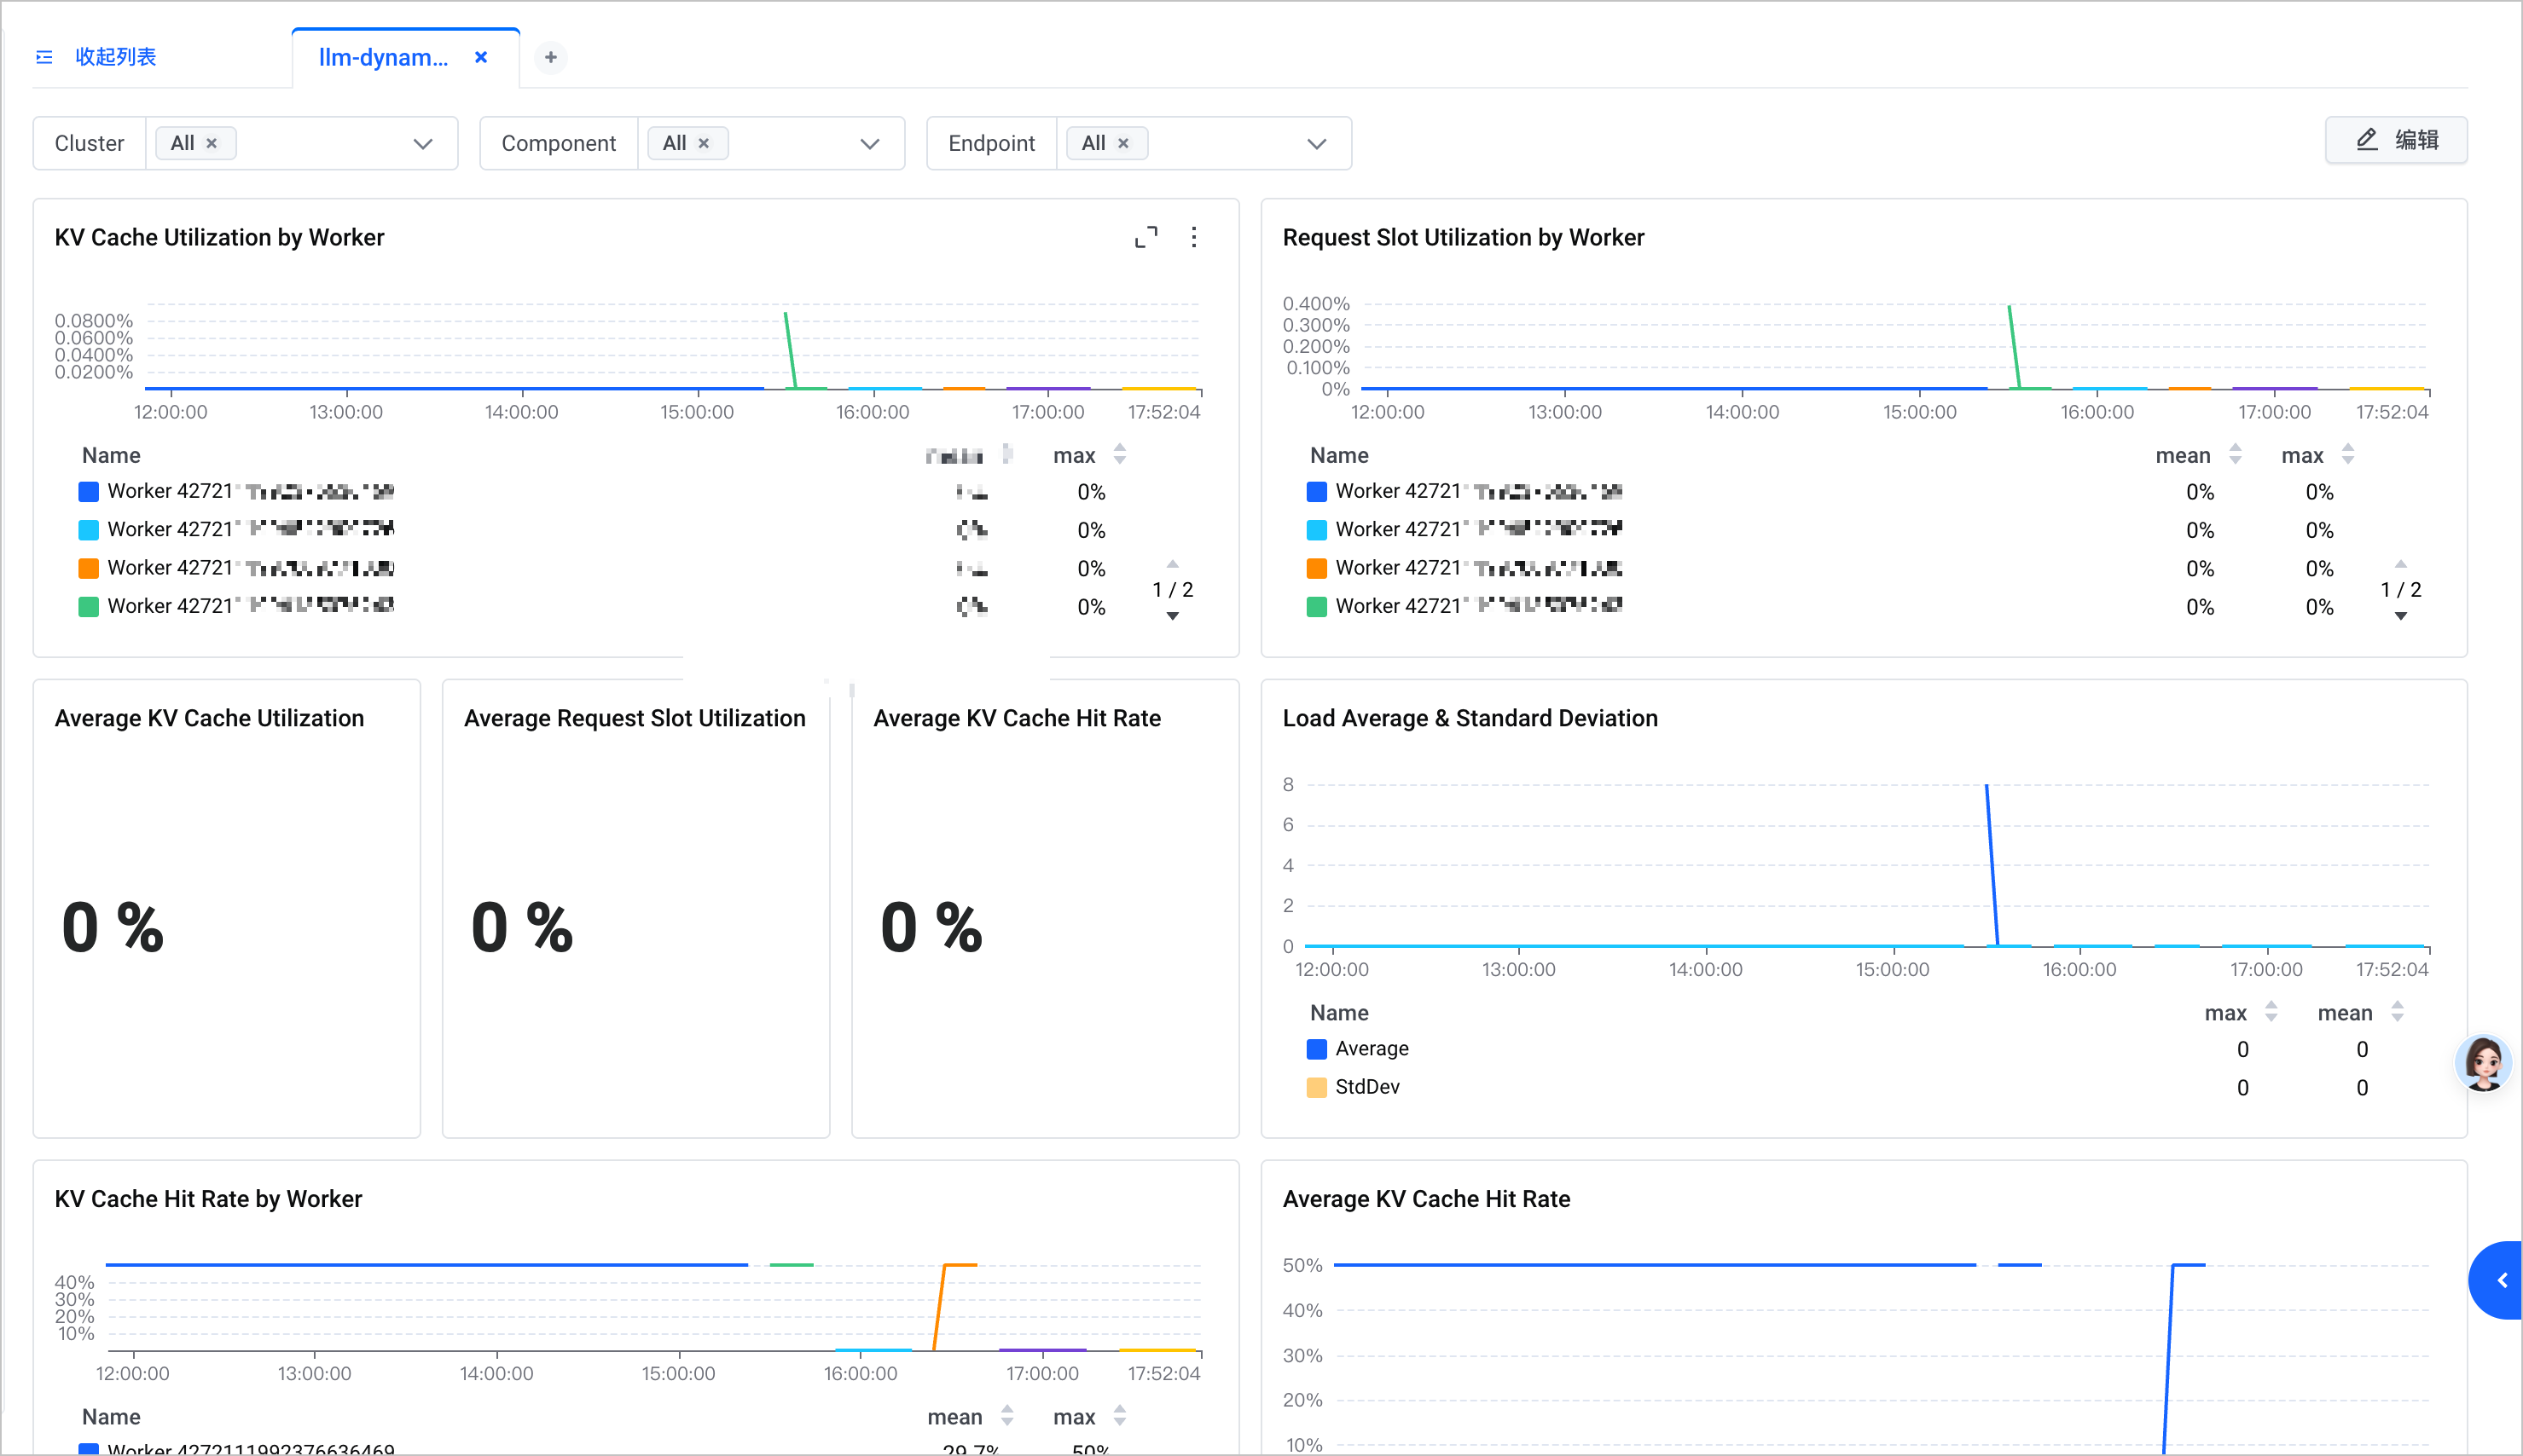Open KV Cache Utilization panel more options menu
2523x1456 pixels.
(x=1193, y=237)
